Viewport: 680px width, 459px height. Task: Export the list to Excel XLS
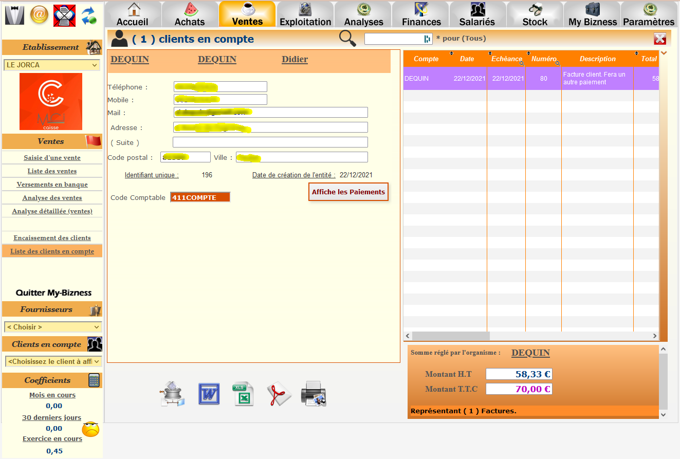click(x=244, y=394)
